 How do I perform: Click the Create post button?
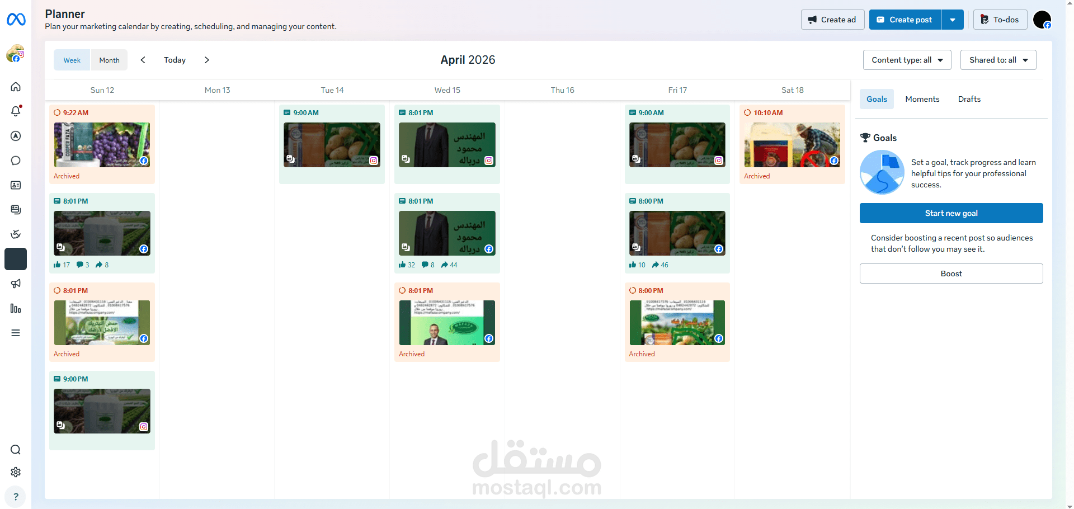click(905, 20)
